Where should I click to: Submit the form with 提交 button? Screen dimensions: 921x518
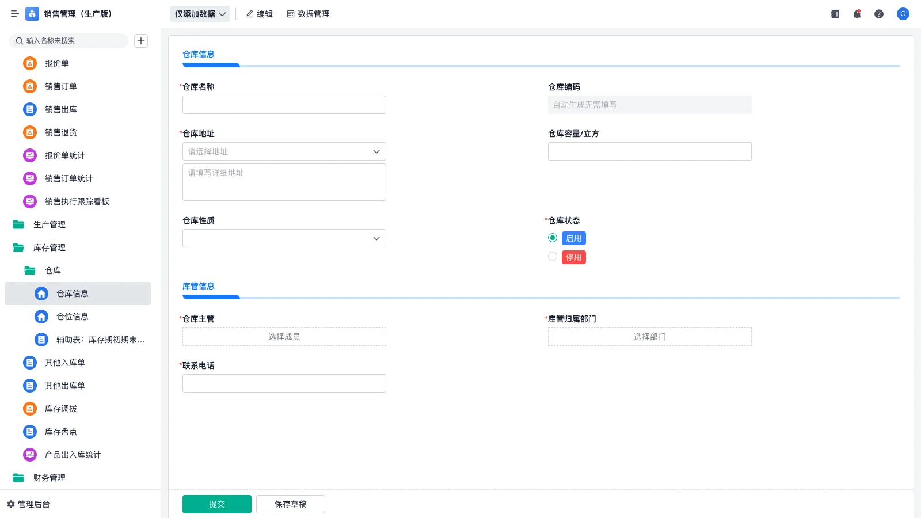pos(216,504)
